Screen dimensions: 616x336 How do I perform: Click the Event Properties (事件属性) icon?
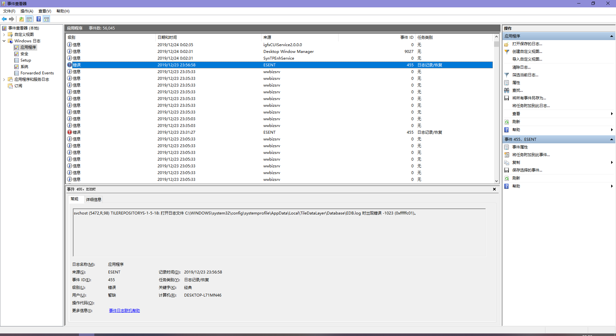(507, 147)
